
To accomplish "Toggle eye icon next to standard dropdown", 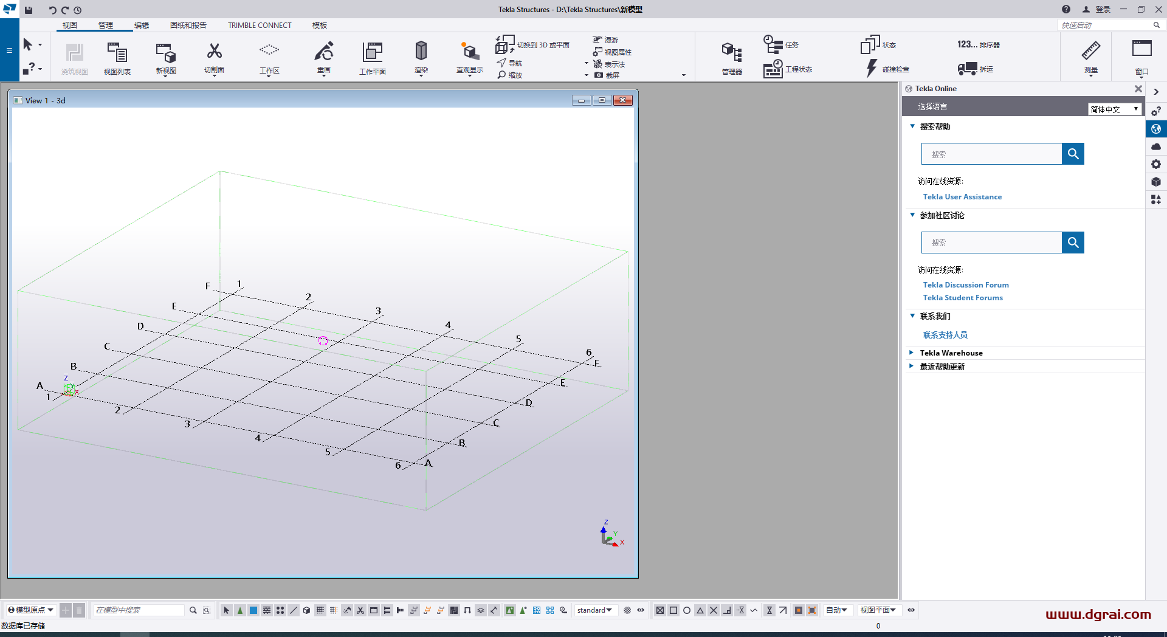I will pos(641,610).
